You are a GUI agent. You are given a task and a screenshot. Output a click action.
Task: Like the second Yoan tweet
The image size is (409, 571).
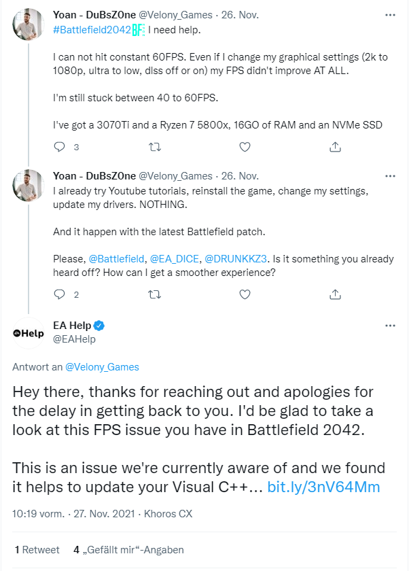click(245, 294)
